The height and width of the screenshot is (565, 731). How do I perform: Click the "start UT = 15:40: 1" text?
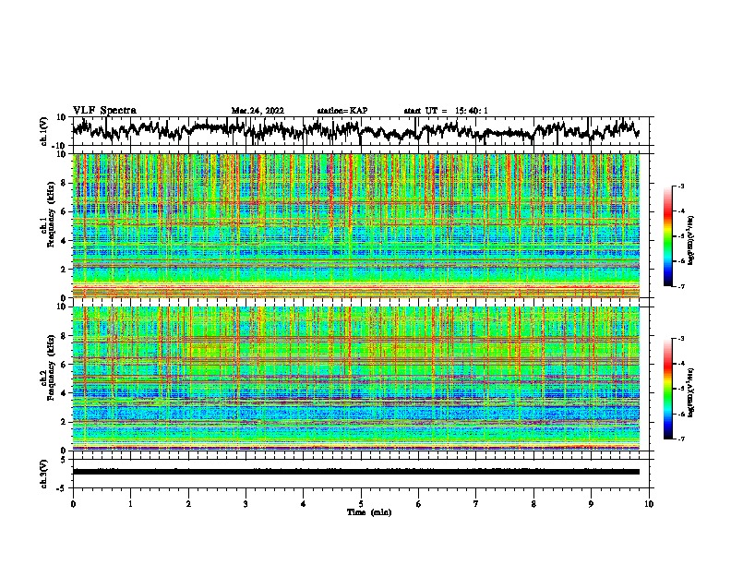446,111
